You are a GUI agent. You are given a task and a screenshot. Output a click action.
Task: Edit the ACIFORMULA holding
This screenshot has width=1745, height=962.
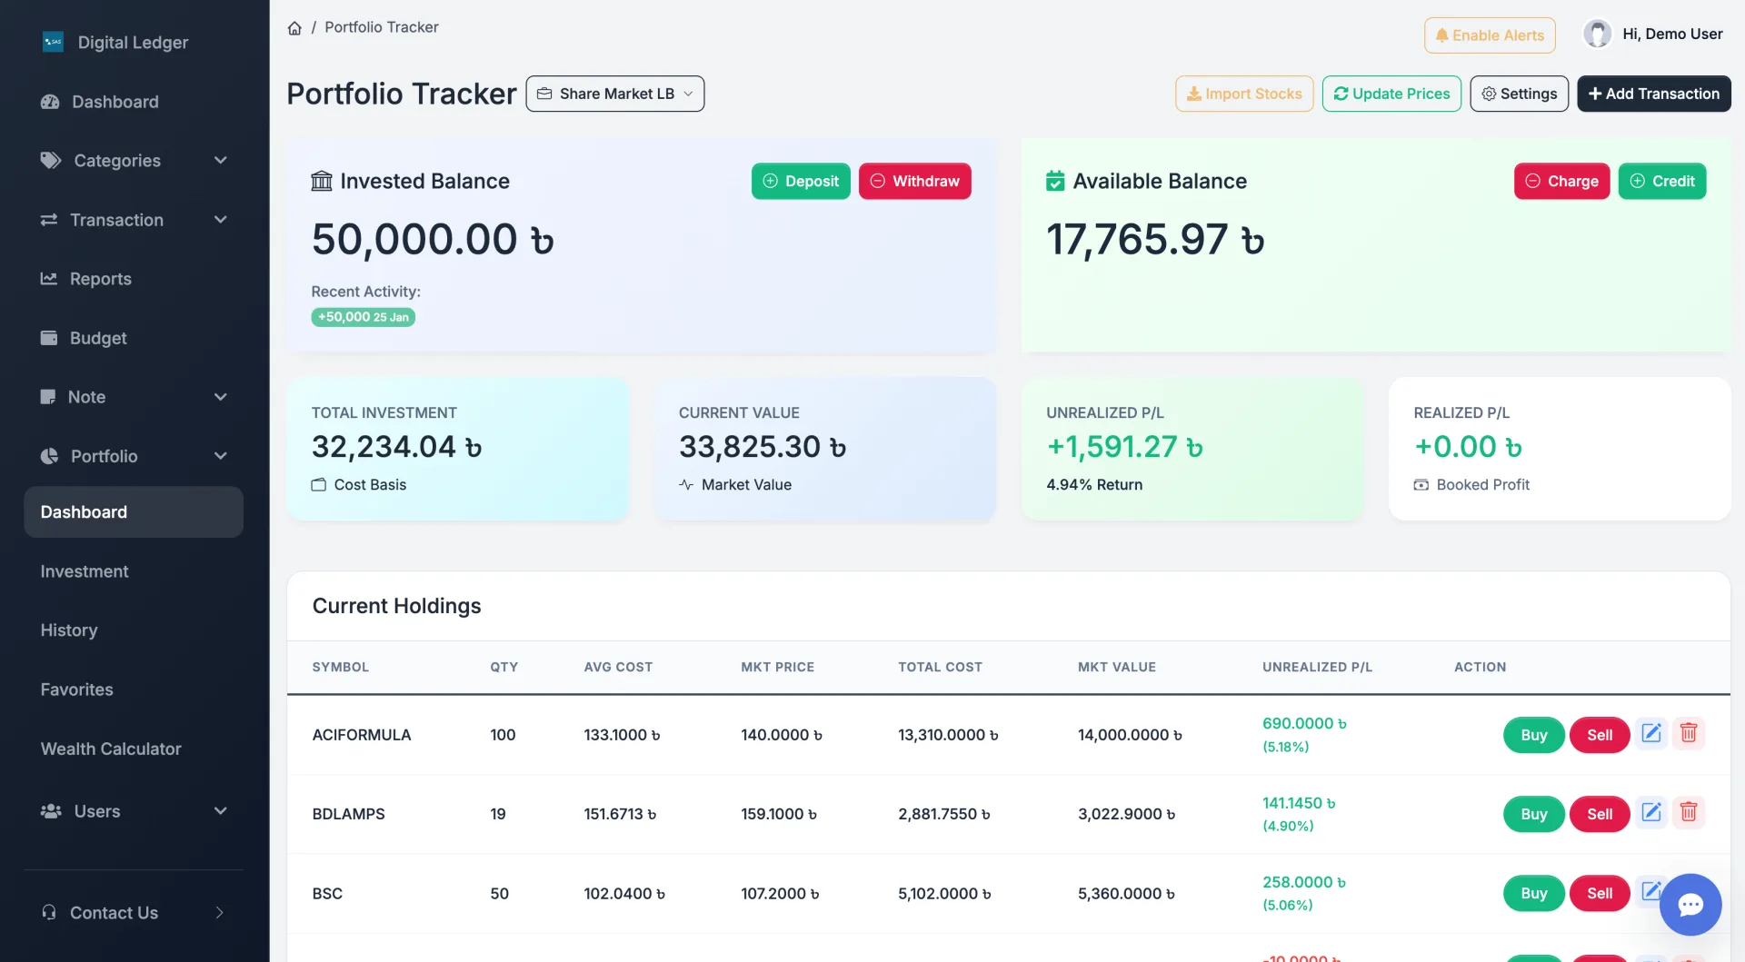pyautogui.click(x=1651, y=733)
